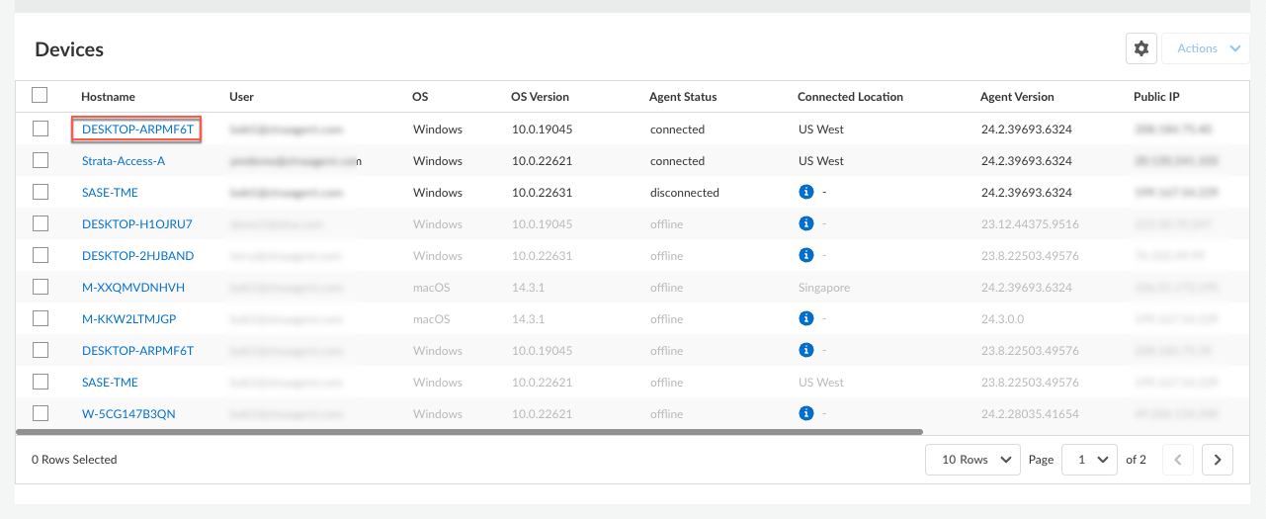This screenshot has height=519, width=1266.
Task: Click info icon in M-KKW2LTMJGP row
Action: (805, 319)
